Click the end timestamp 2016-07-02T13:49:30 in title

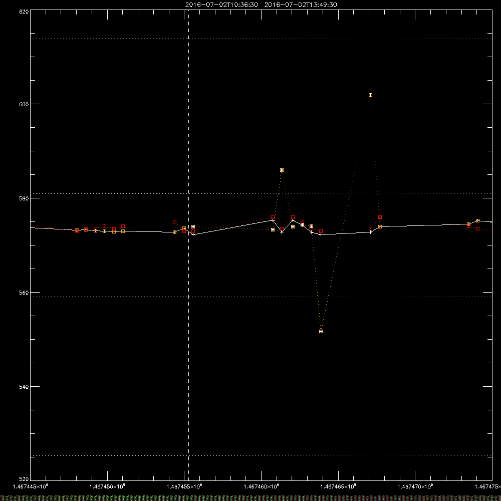(x=300, y=5)
